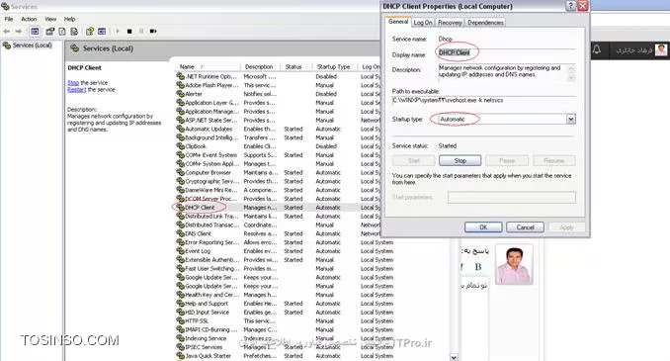
Task: Click the Stop Service toolbar icon
Action: point(129,32)
